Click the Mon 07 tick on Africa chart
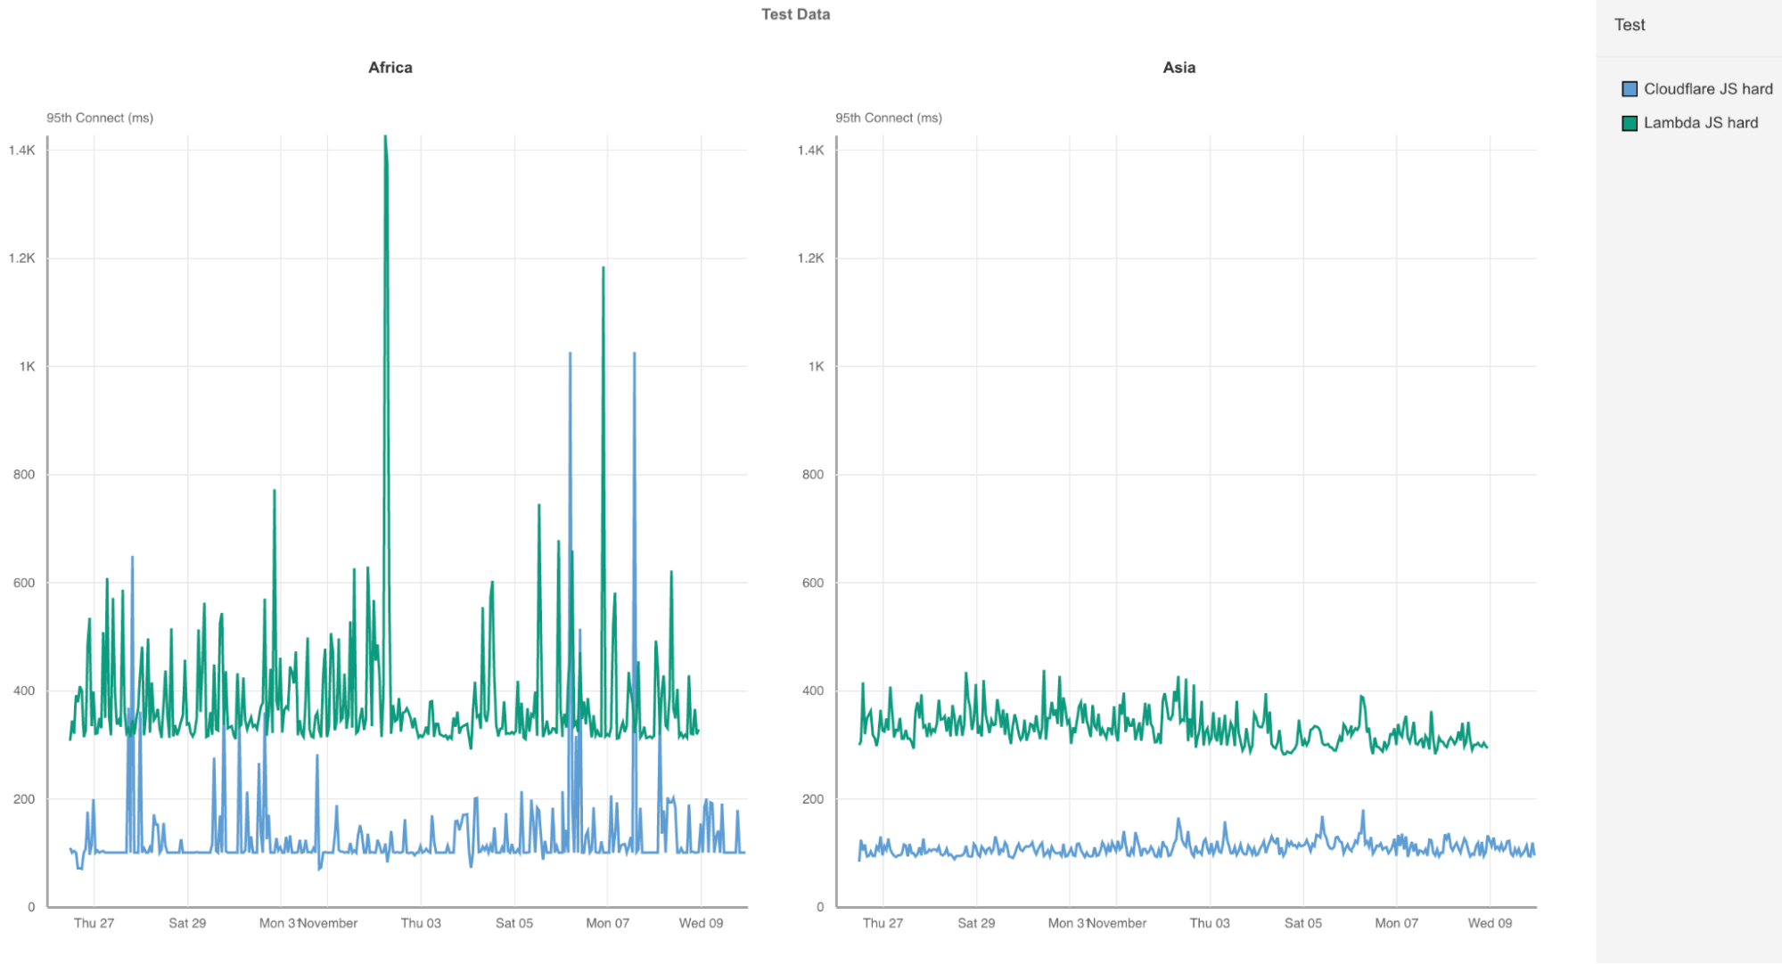The width and height of the screenshot is (1782, 964). click(x=607, y=923)
